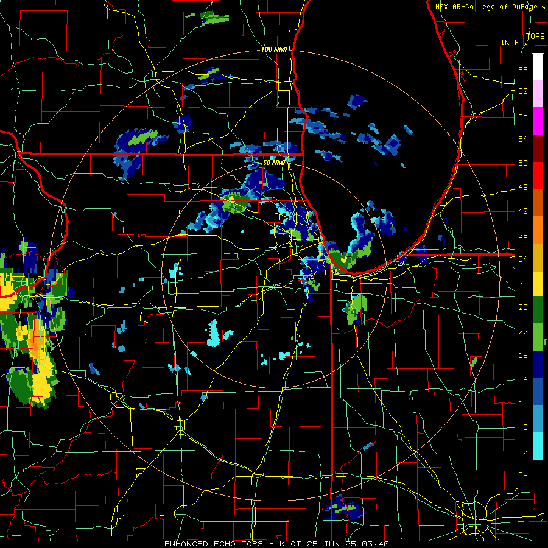Click the 58 value on the tops scale
Viewport: 548px width, 548px height.
pyautogui.click(x=523, y=115)
